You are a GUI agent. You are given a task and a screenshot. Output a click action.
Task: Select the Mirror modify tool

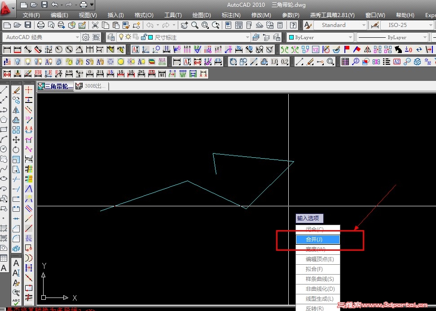(x=16, y=110)
